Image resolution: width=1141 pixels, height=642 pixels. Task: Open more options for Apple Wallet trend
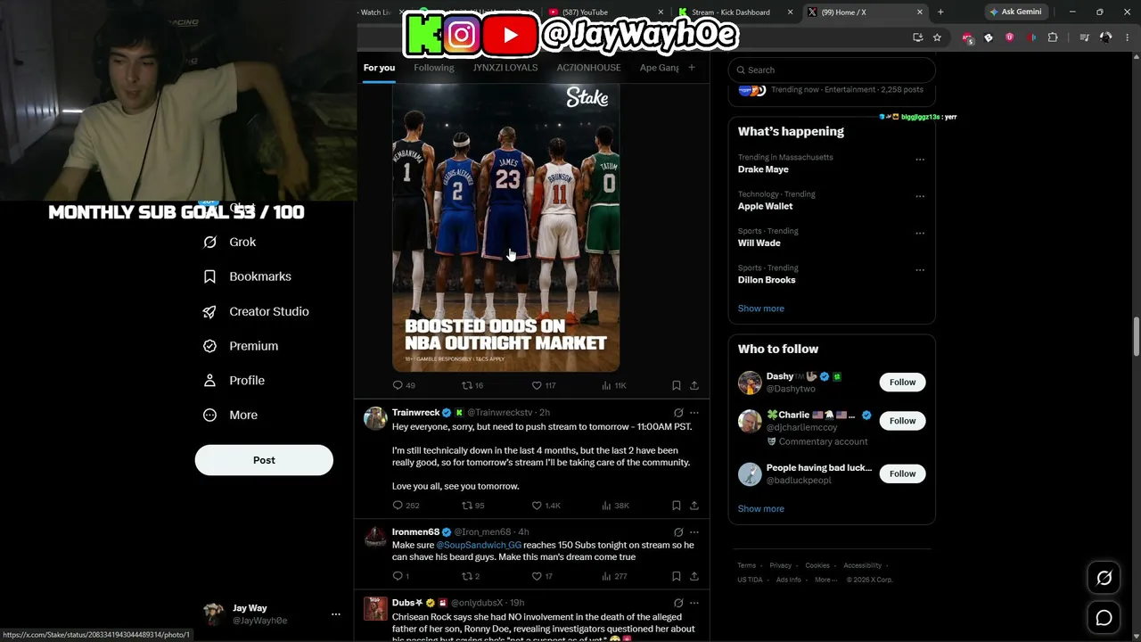pyautogui.click(x=920, y=196)
